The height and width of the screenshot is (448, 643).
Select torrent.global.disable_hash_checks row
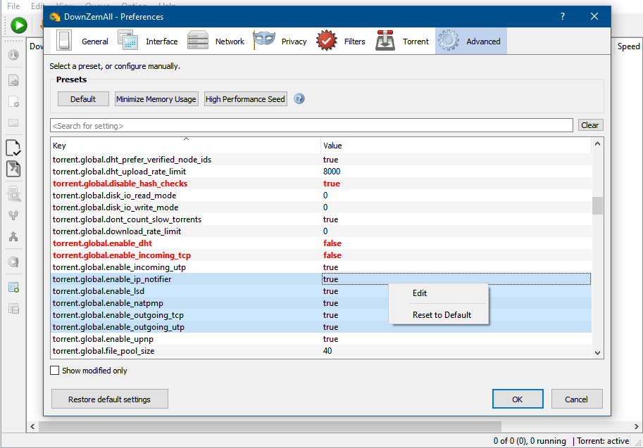pyautogui.click(x=321, y=184)
